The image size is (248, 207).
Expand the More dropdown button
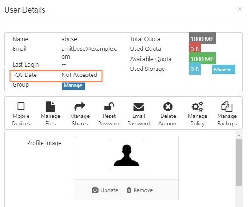pos(223,69)
